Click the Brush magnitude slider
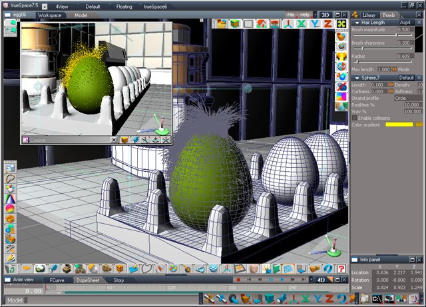 pos(386,36)
